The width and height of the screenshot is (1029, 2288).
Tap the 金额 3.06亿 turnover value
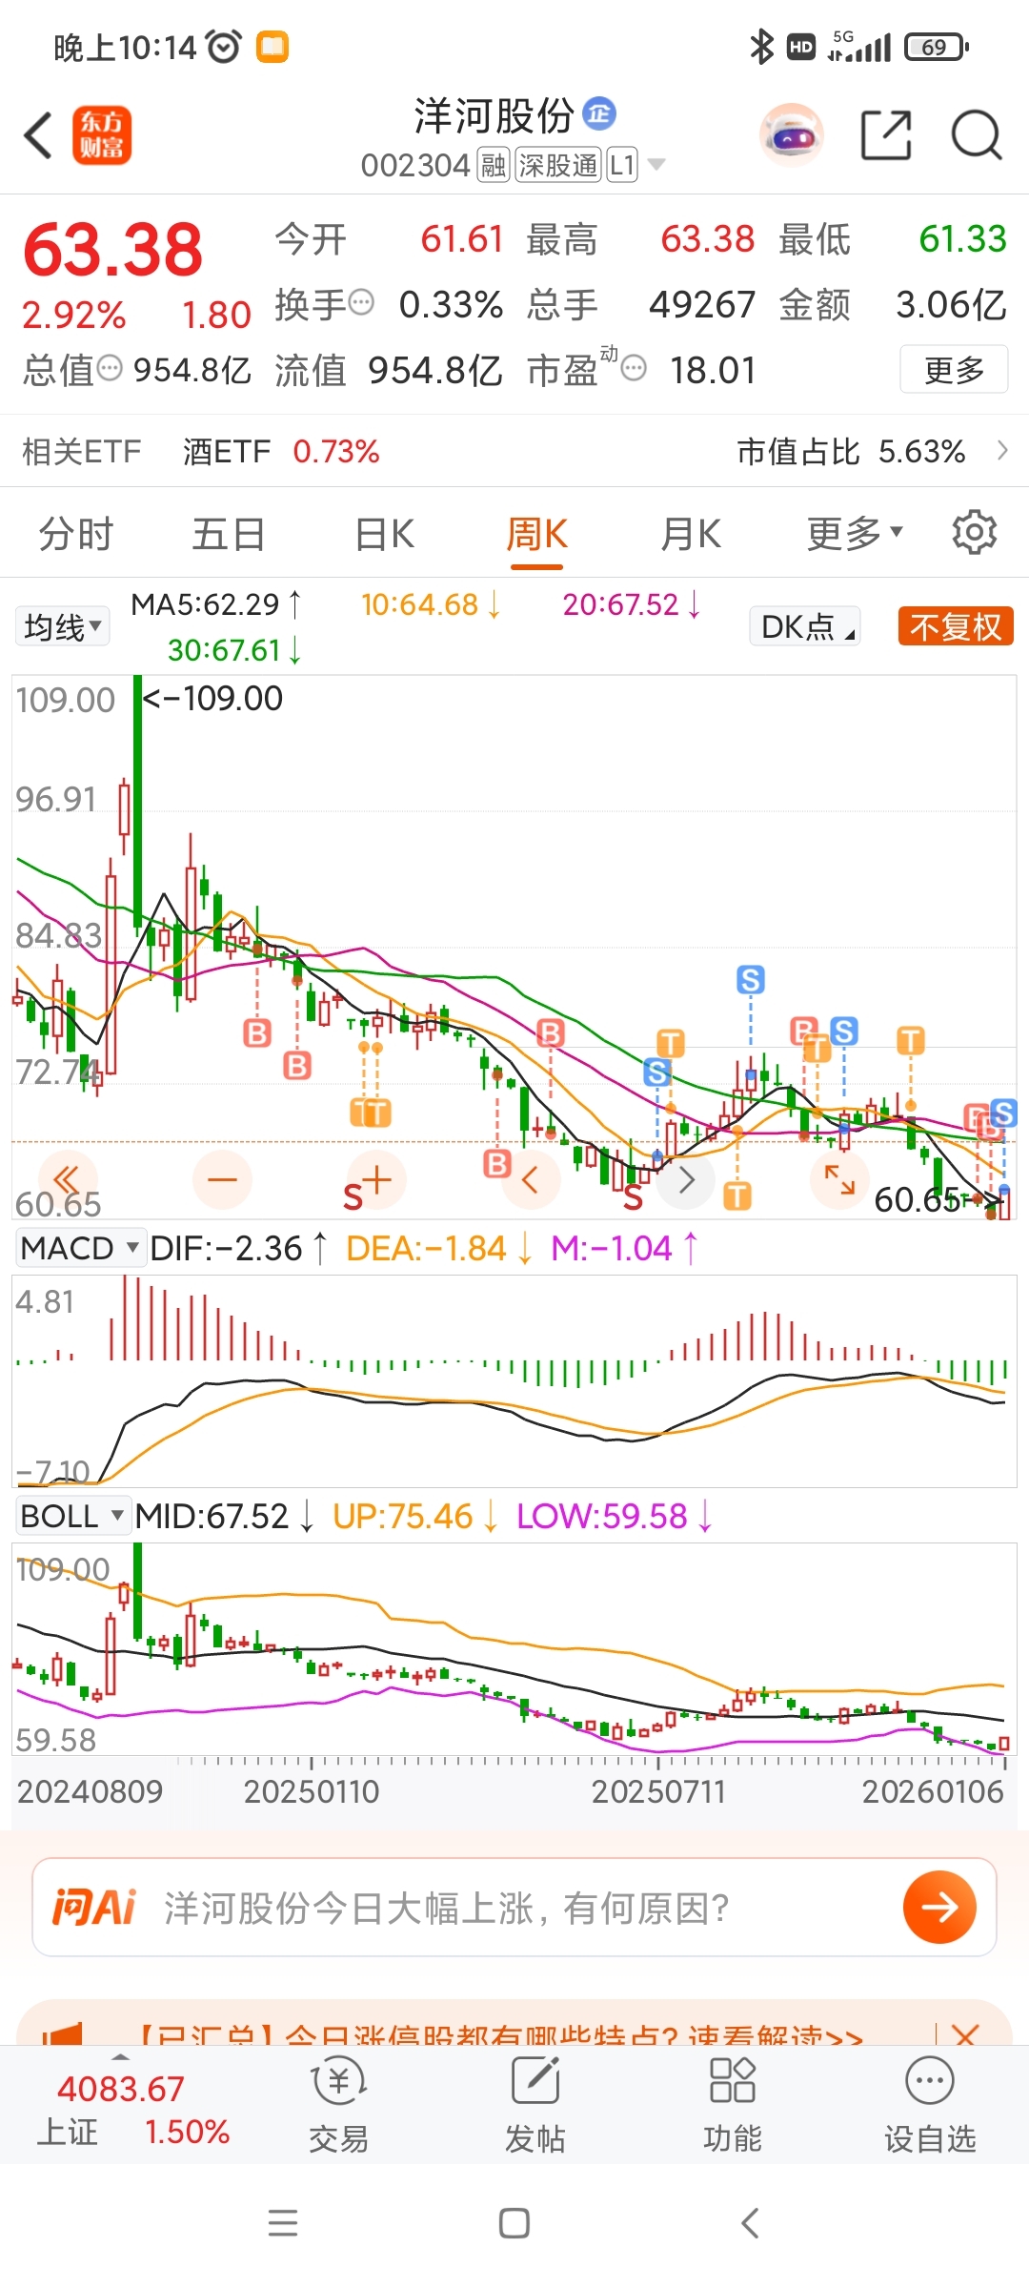[893, 305]
